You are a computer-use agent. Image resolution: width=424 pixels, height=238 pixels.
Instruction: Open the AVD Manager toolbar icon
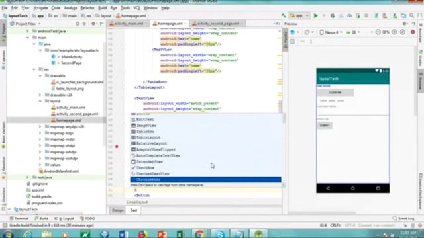point(385,16)
